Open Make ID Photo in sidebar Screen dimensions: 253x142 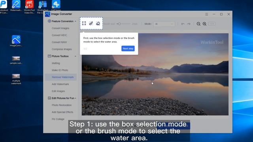coord(60,70)
